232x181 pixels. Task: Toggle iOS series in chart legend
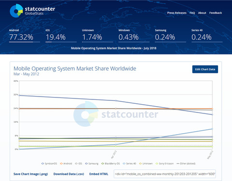(x=79, y=164)
